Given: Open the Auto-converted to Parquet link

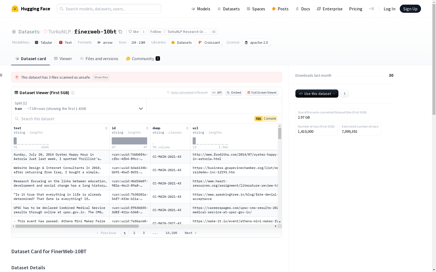Looking at the screenshot, I should pos(182,93).
